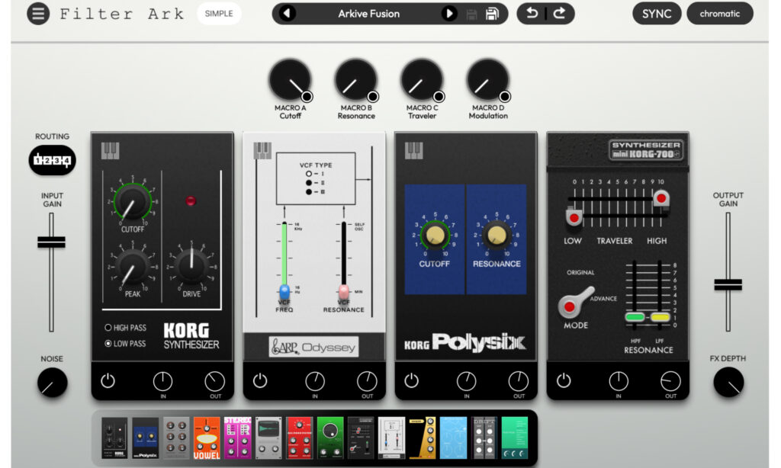Open the hamburger menu beside Filter Ark
The width and height of the screenshot is (781, 468).
pos(38,14)
